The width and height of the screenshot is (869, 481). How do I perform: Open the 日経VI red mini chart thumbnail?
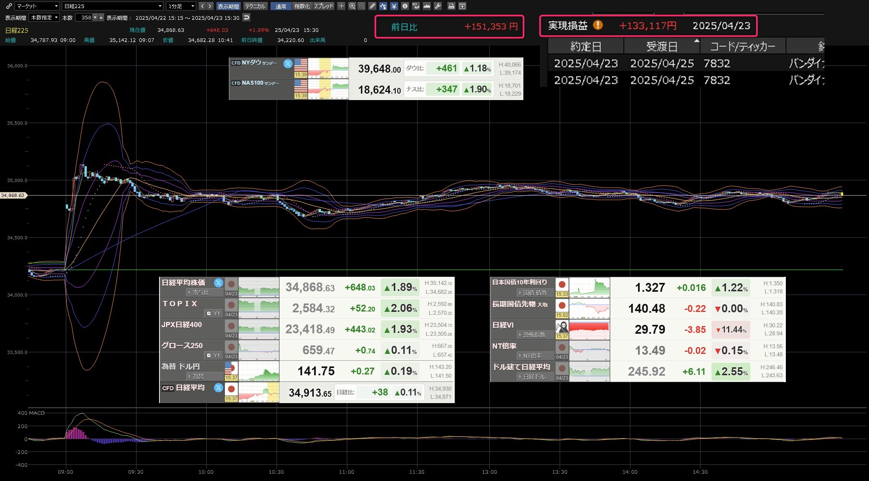pos(590,330)
